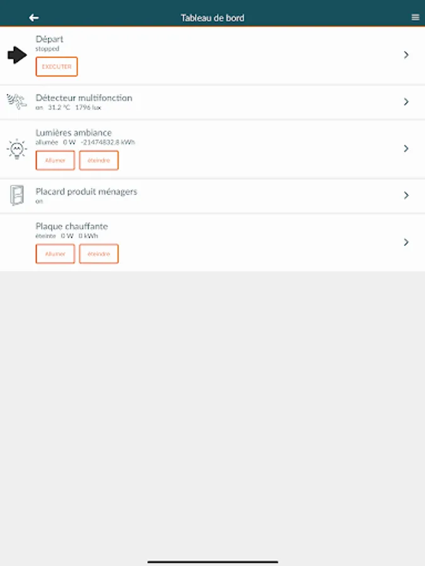Open Placard produit ménagers chevron
The height and width of the screenshot is (566, 425).
pos(406,196)
